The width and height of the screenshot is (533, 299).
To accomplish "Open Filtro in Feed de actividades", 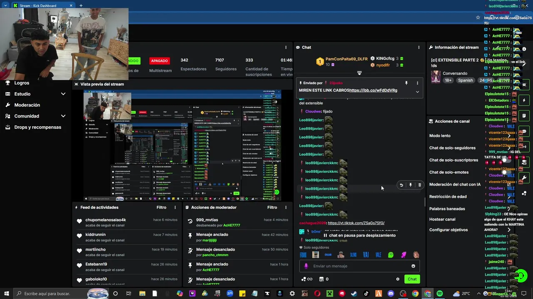I will tap(162, 207).
